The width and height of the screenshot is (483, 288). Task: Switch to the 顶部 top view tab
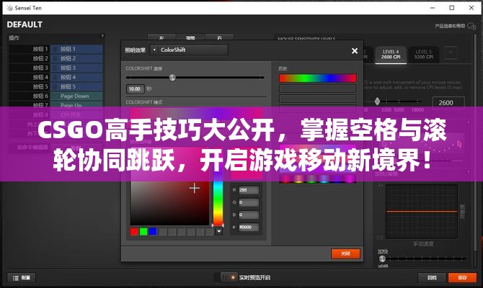pyautogui.click(x=190, y=37)
